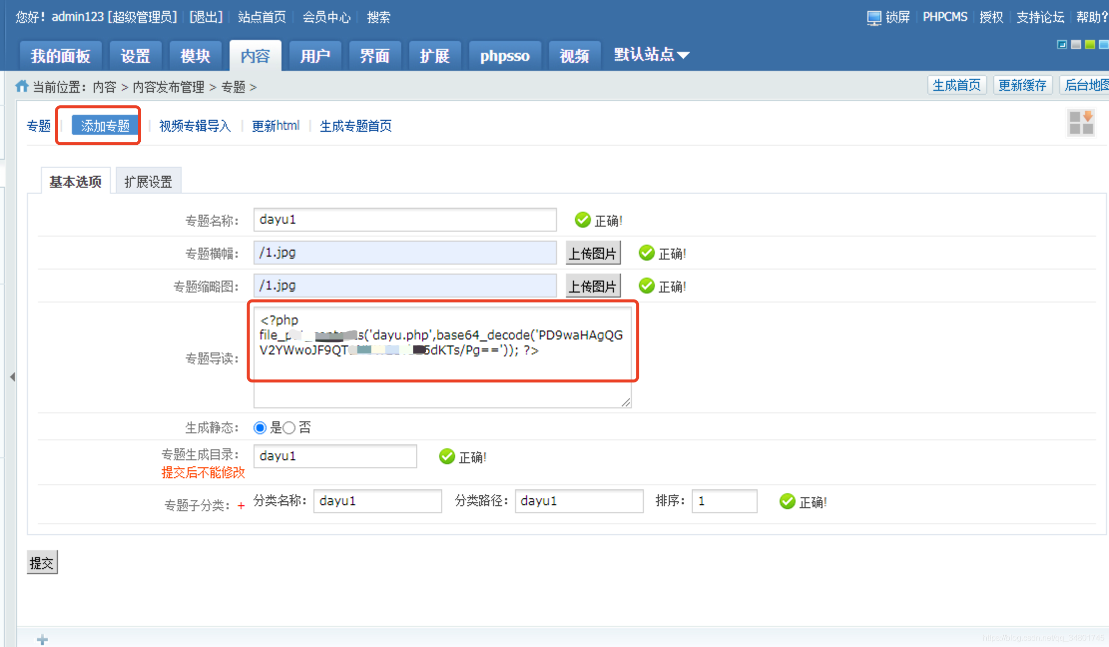Open 视频专辑导入
The height and width of the screenshot is (647, 1109).
195,126
